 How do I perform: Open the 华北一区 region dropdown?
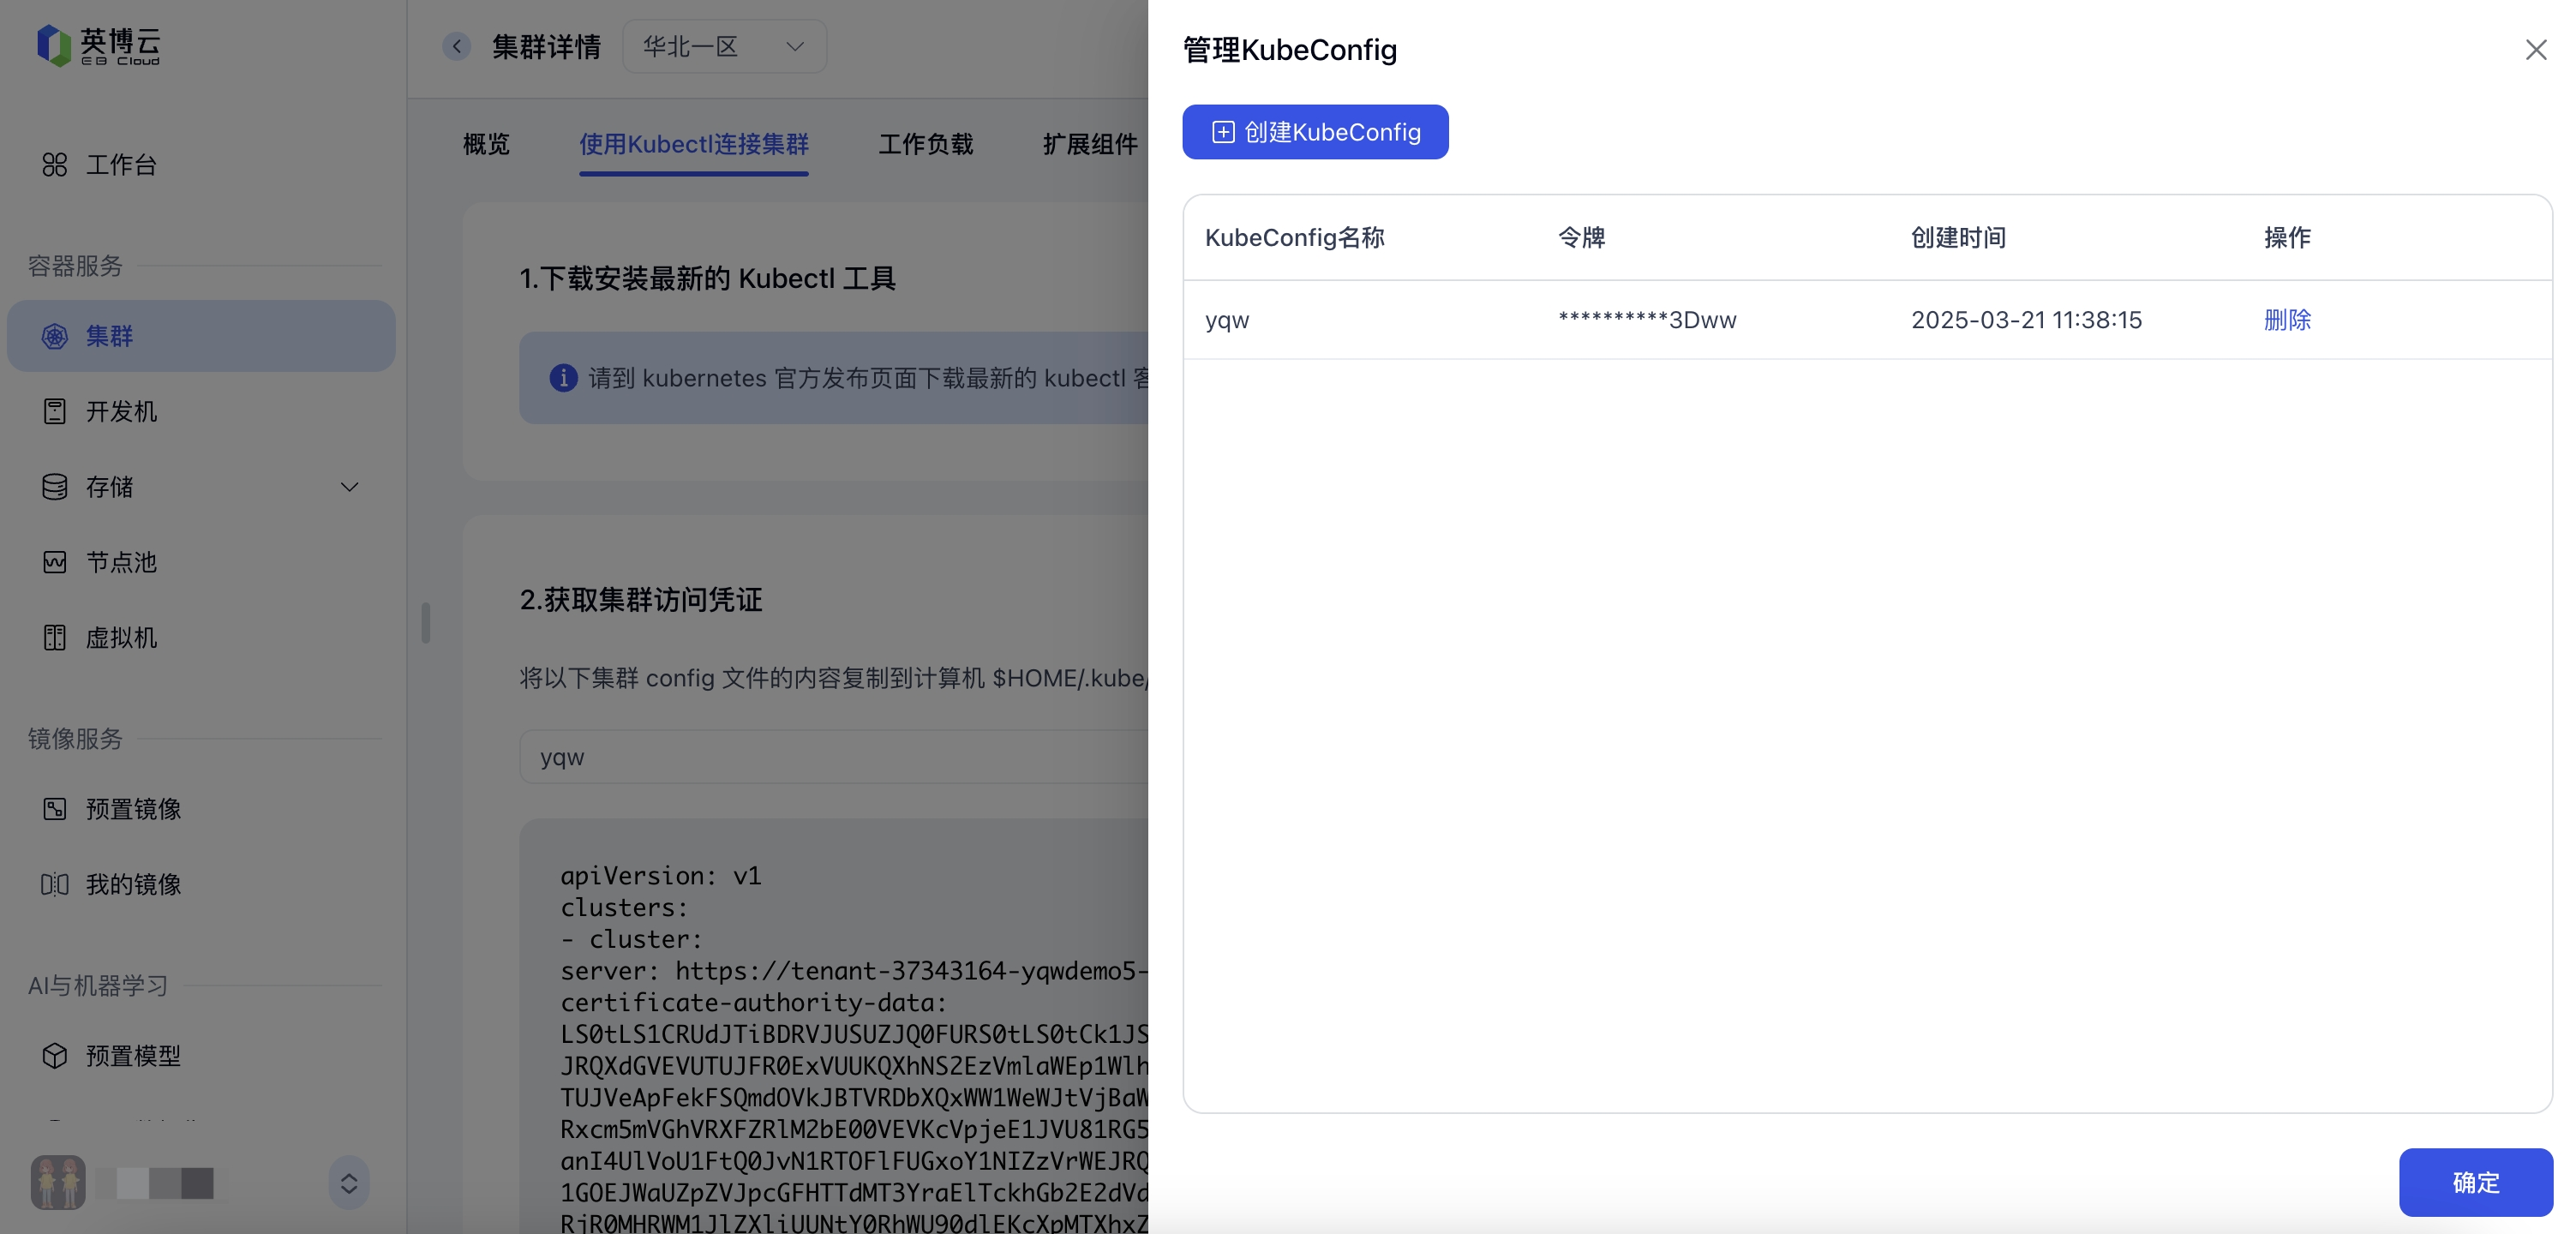click(x=724, y=46)
